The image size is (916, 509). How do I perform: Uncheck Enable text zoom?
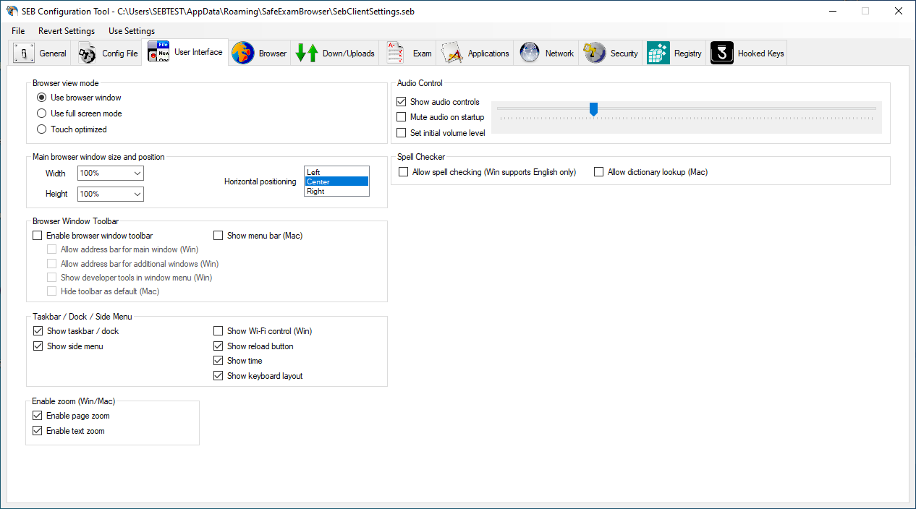coord(38,431)
